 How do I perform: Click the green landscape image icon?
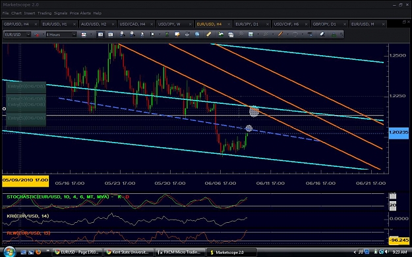pyautogui.click(x=221, y=34)
